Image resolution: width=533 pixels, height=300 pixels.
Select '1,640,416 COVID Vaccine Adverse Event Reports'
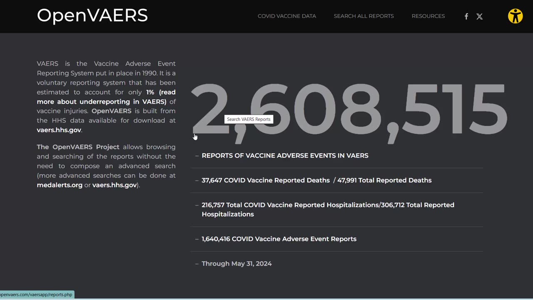coord(279,239)
